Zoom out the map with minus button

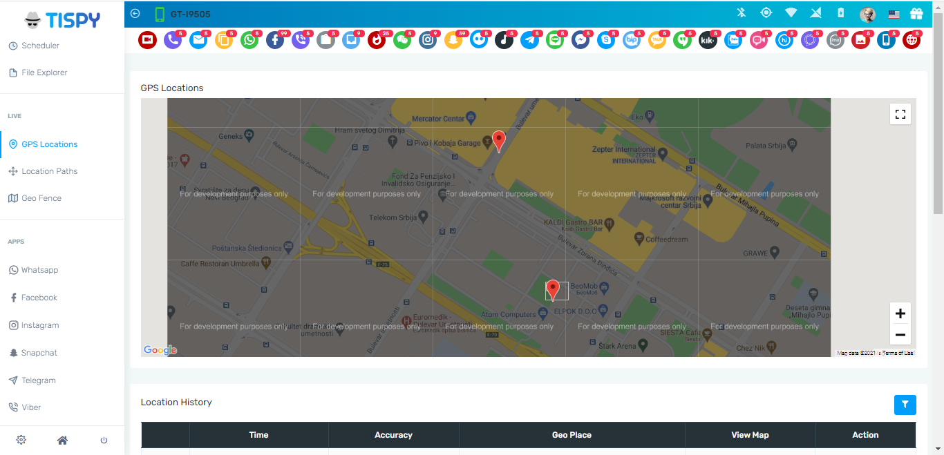coord(900,335)
